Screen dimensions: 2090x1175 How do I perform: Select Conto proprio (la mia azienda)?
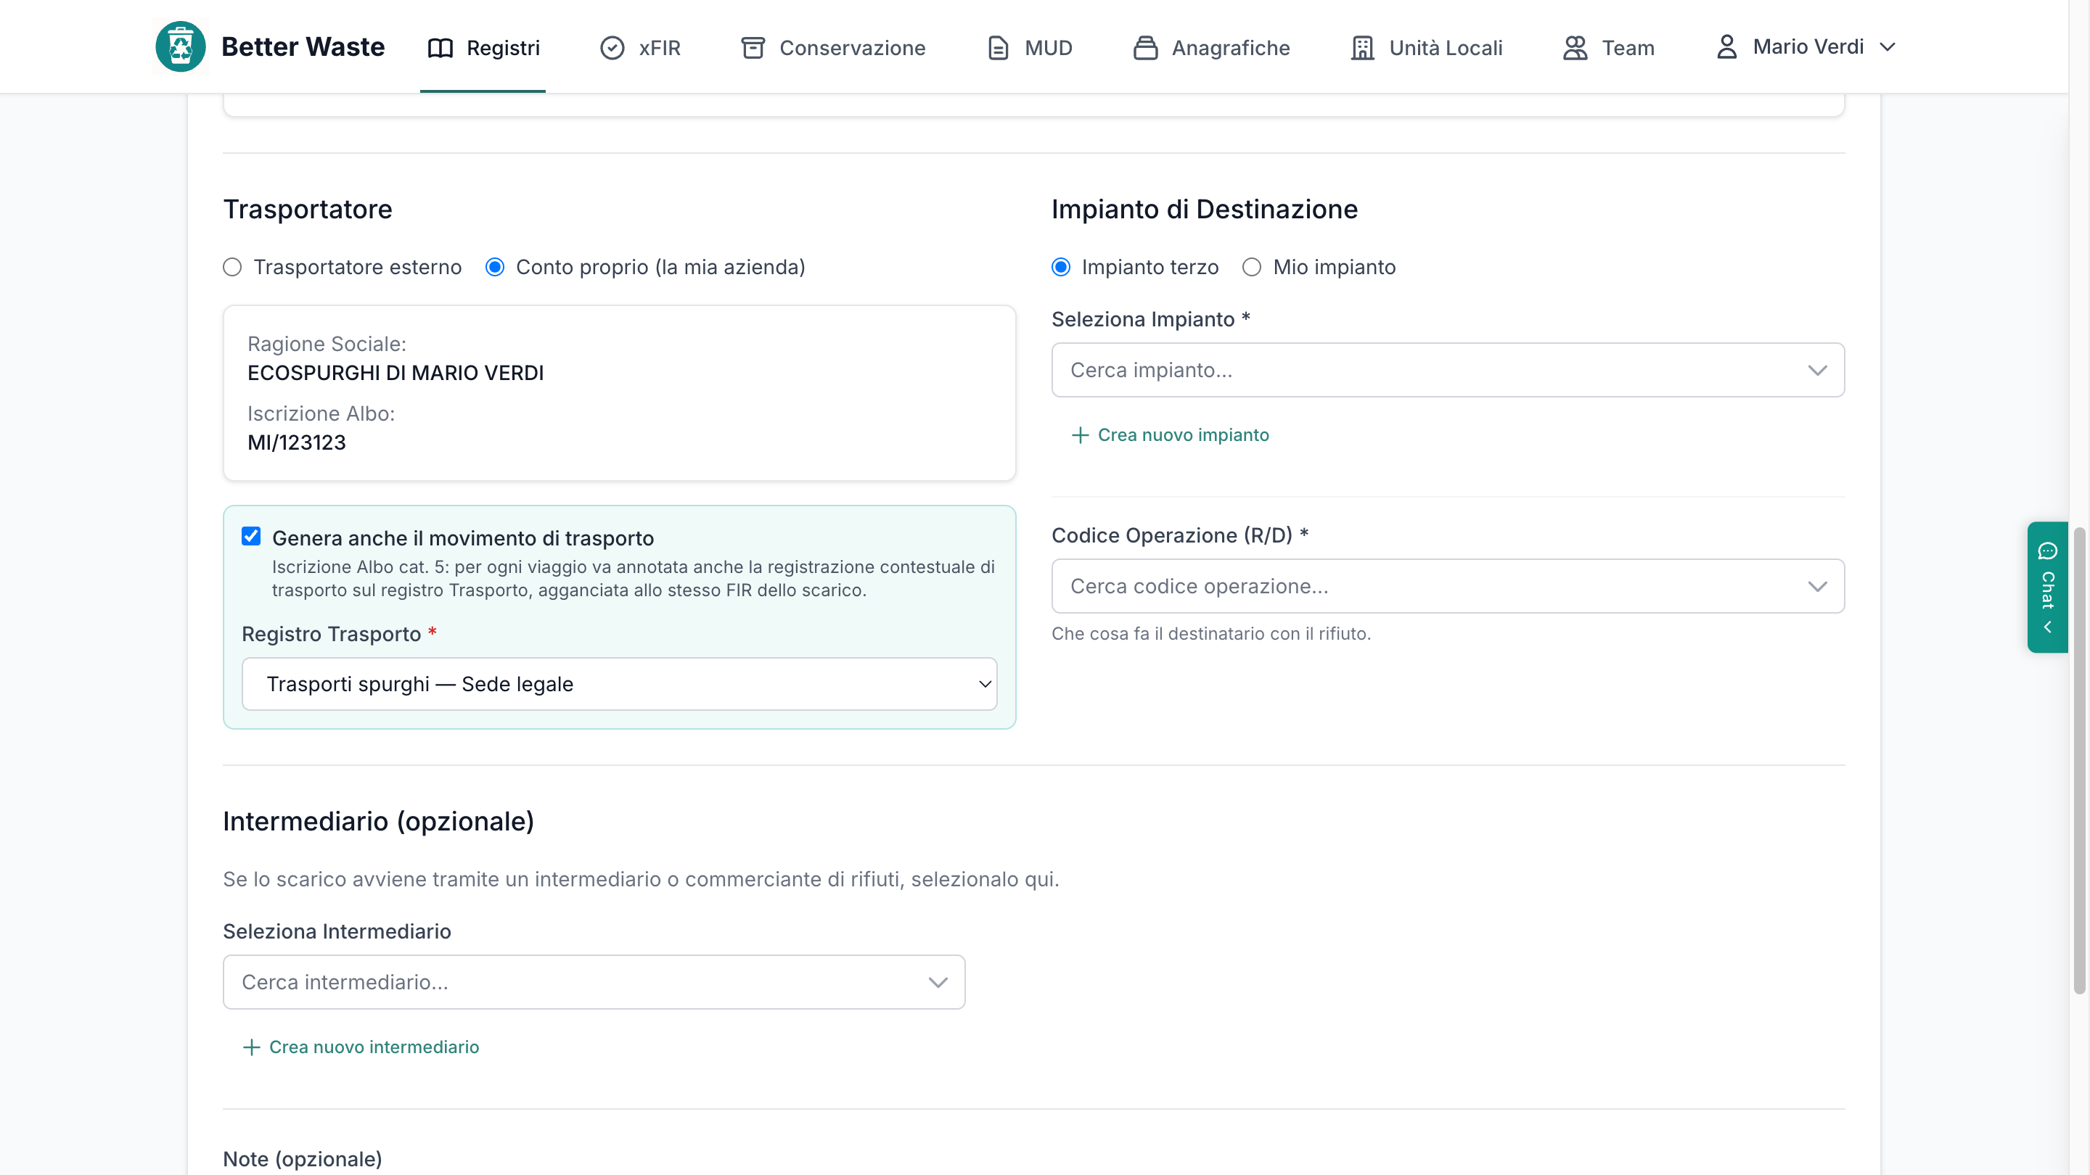[495, 267]
